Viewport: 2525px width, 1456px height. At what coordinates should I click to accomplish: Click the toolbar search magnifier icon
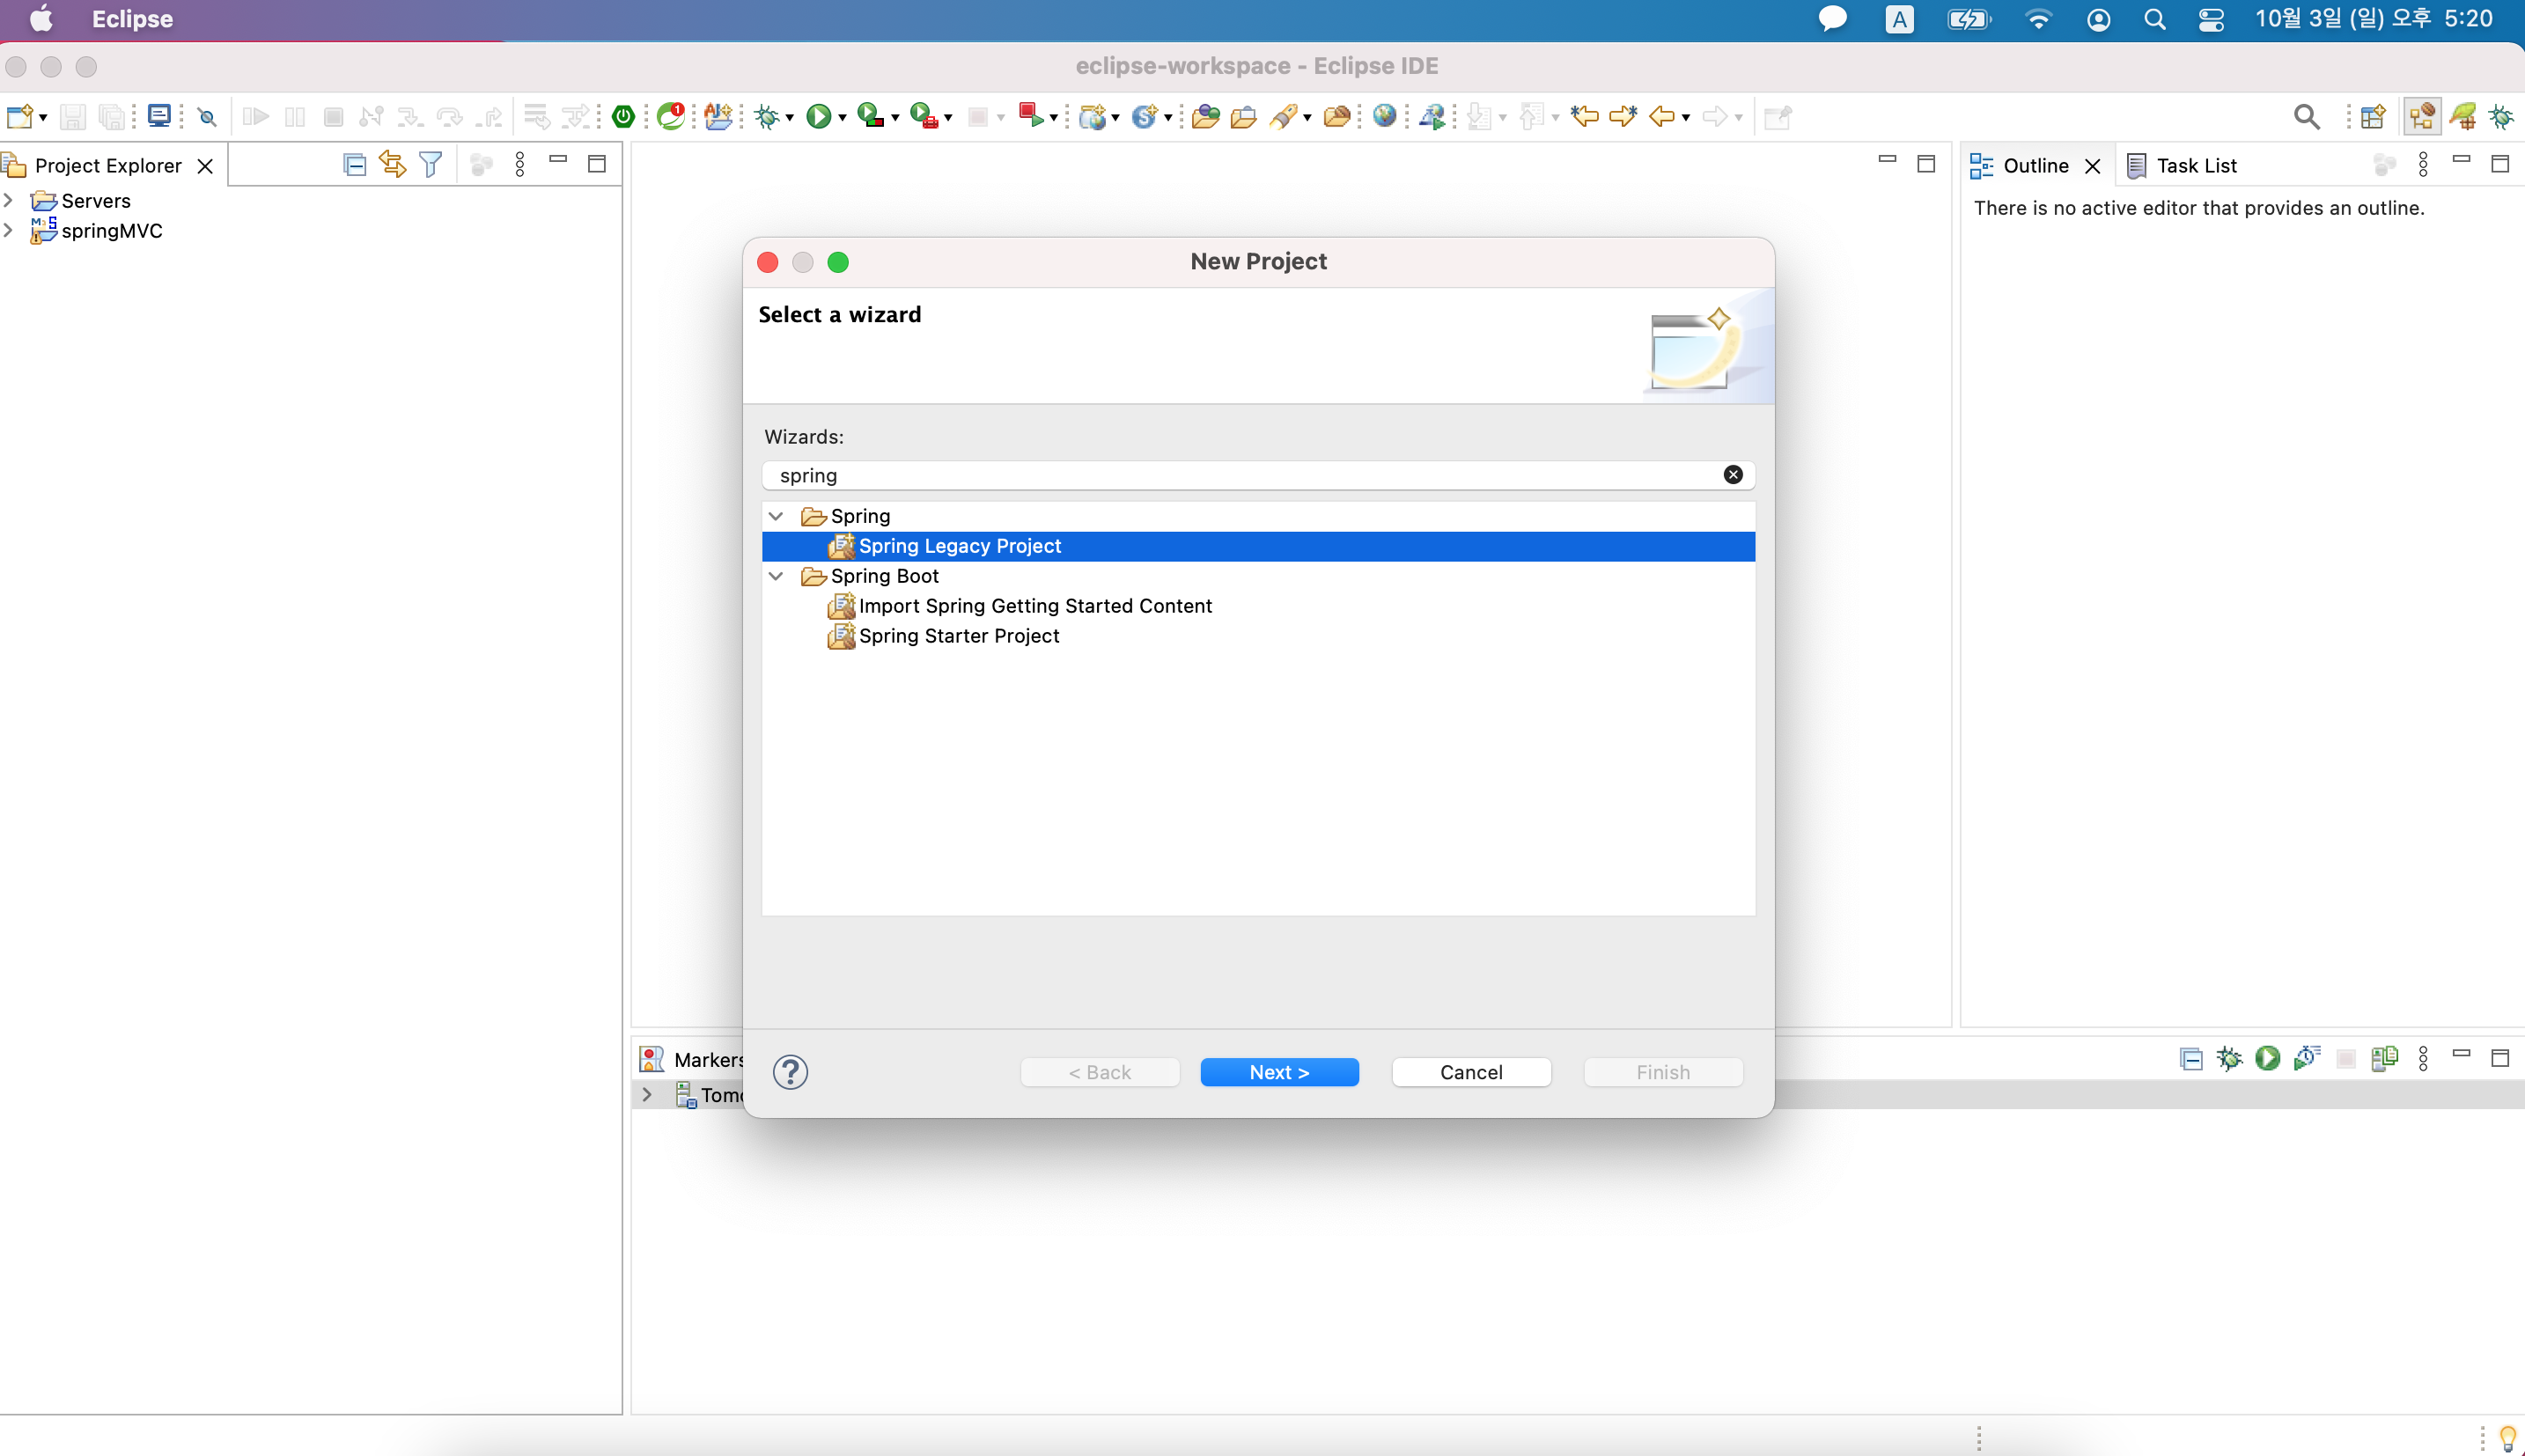point(2306,117)
